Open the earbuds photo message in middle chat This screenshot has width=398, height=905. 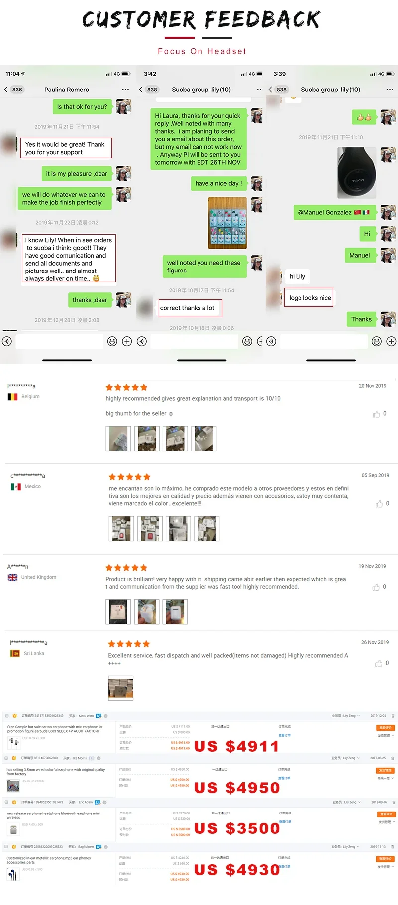[227, 223]
